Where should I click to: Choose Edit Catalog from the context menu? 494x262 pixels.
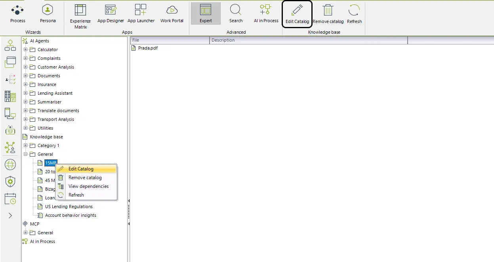coord(86,169)
